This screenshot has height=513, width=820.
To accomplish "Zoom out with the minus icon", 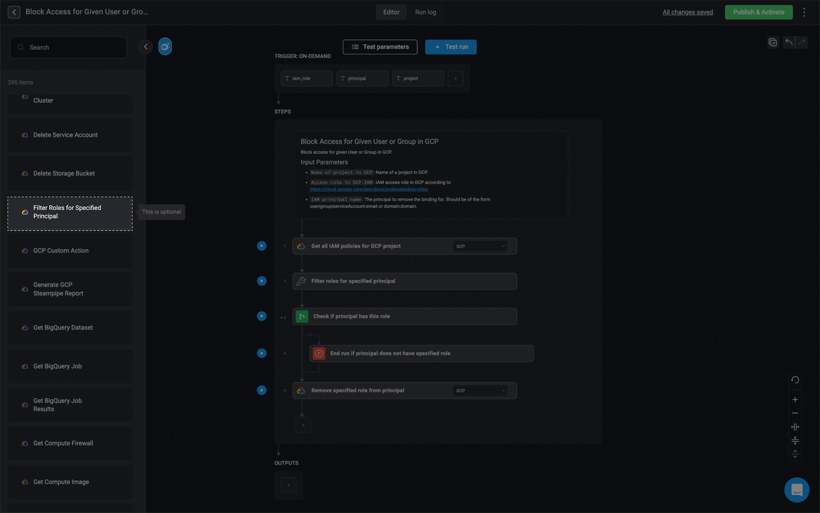I will click(x=795, y=413).
